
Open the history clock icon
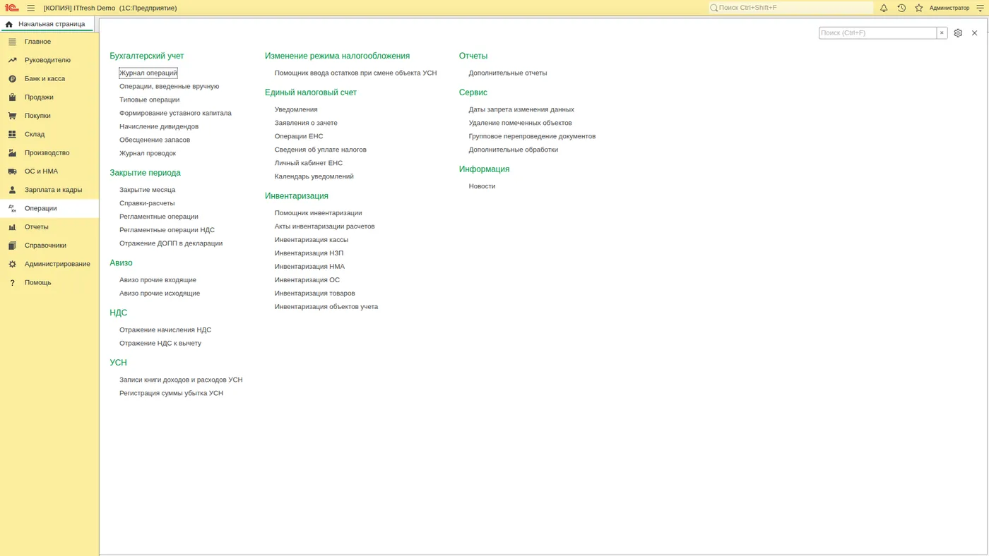[x=901, y=8]
